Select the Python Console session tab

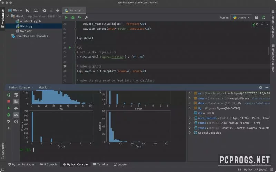(19, 88)
